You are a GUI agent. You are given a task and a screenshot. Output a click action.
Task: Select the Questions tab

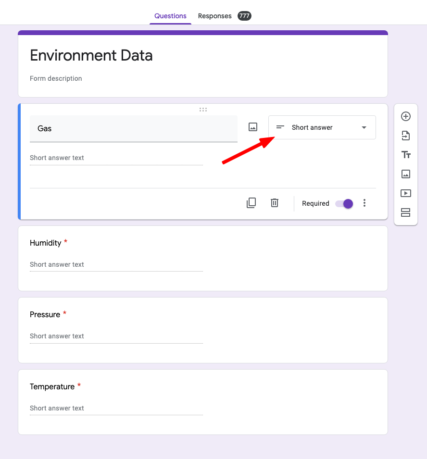point(170,16)
